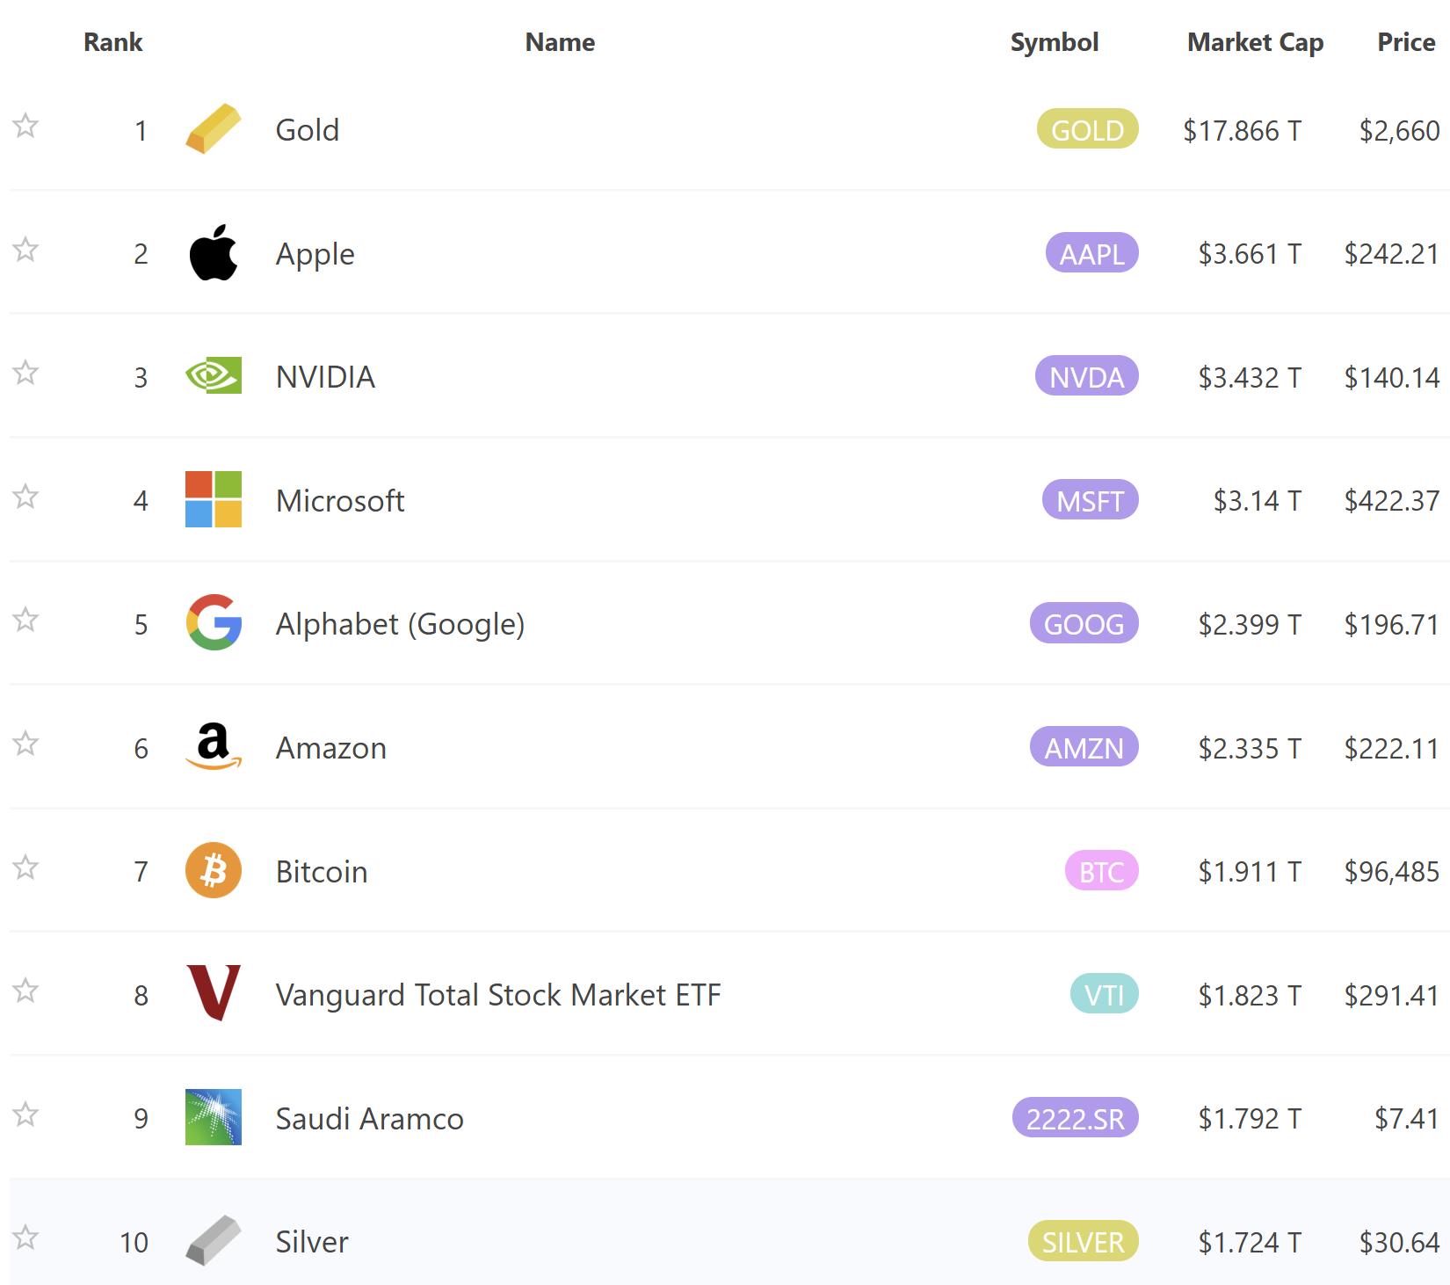
Task: Toggle favorite star for Gold
Action: 25,126
